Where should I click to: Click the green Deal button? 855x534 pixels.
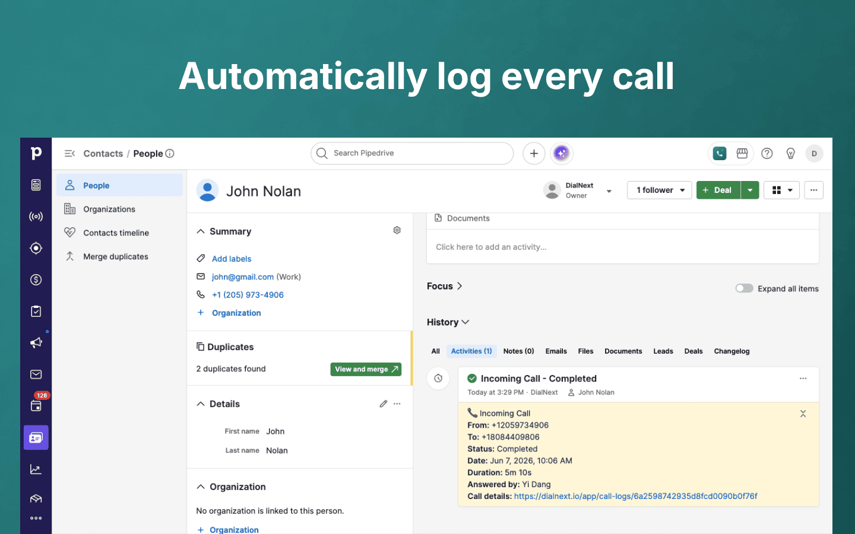click(718, 190)
